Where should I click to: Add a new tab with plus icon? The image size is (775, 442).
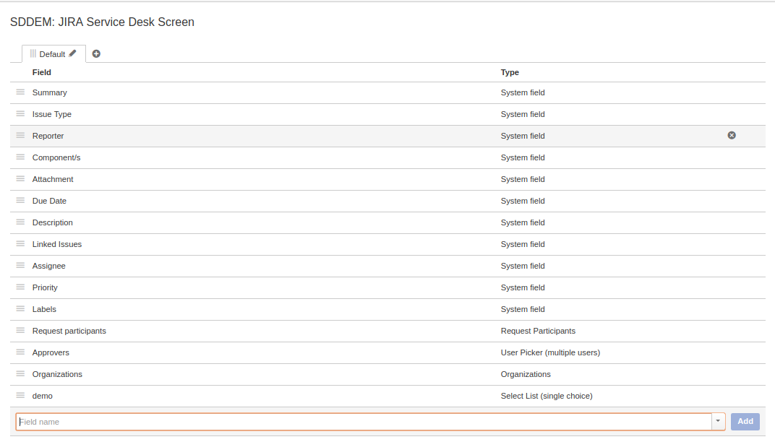[x=96, y=54]
